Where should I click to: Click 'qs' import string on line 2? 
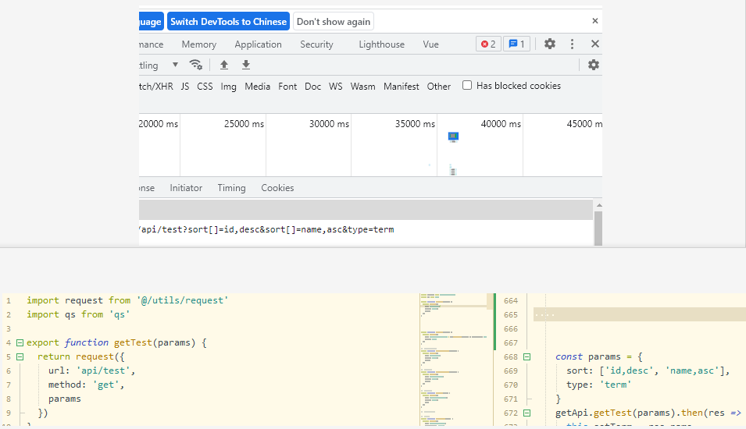pyautogui.click(x=120, y=314)
